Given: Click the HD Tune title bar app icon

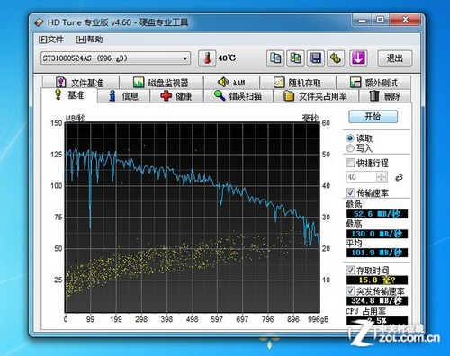Looking at the screenshot, I should [39, 22].
